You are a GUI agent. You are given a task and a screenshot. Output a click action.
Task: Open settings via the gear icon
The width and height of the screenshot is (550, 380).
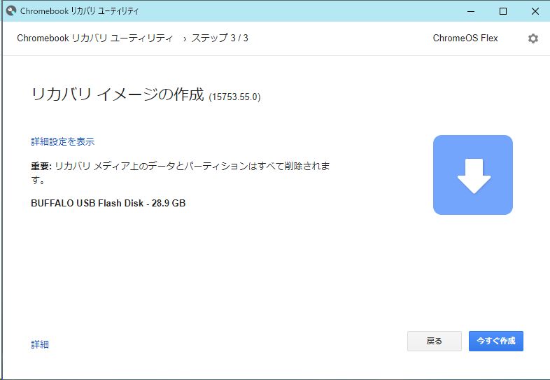pyautogui.click(x=533, y=38)
